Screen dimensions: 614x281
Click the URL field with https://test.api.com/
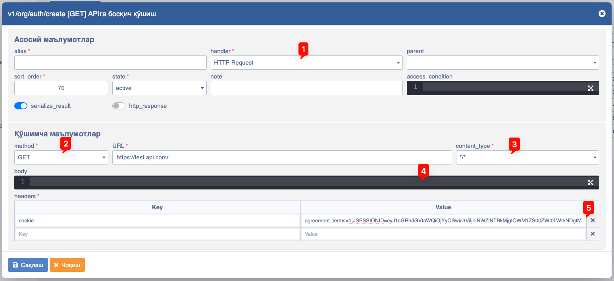coord(282,157)
